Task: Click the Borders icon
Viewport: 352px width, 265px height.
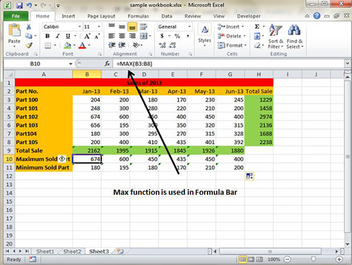Action: (48, 46)
